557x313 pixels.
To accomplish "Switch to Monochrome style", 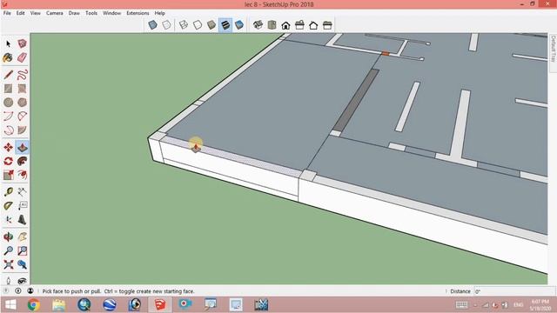I will coord(239,25).
